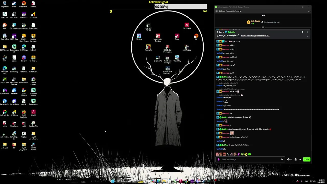The width and height of the screenshot is (327, 184).
Task: Open the Recycle Bin desktop icon
Action: point(5,4)
